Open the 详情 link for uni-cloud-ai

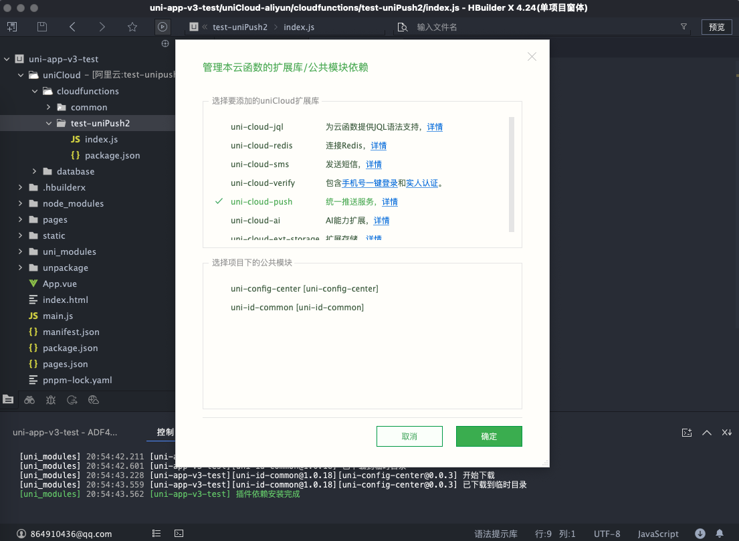(381, 221)
